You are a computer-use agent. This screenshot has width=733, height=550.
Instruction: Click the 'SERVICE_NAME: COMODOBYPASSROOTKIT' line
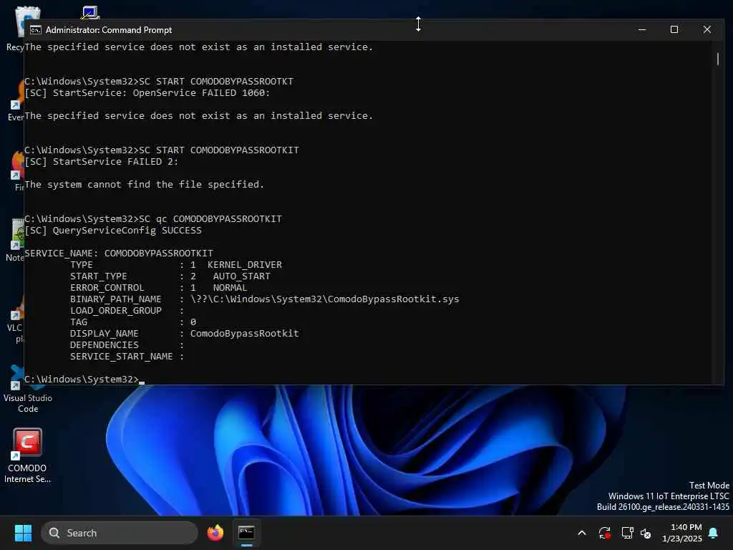[x=119, y=254]
